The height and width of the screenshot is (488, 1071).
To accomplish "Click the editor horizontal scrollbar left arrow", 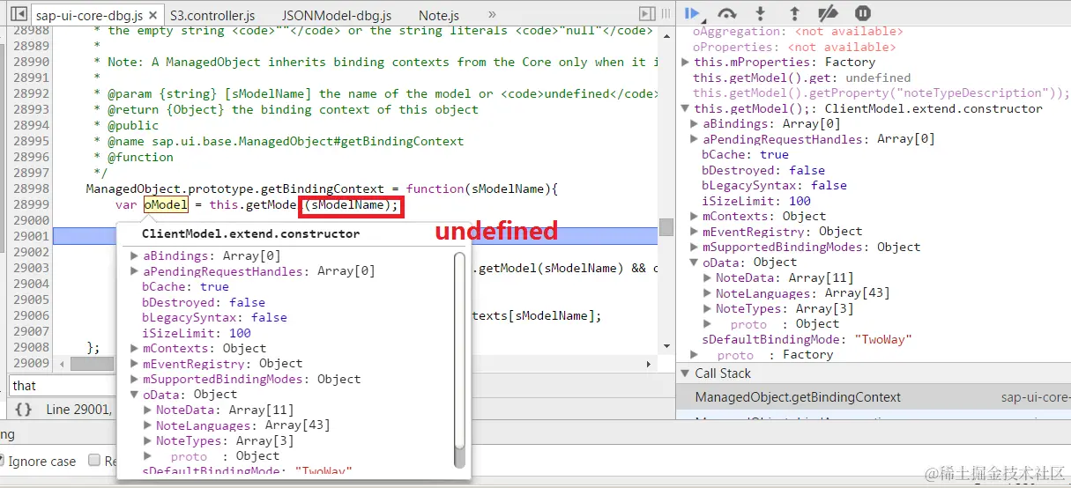I will click(61, 364).
